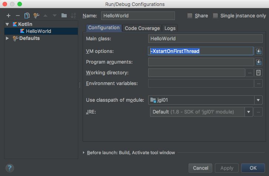
Task: Open help with question mark button
Action: pyautogui.click(x=10, y=168)
